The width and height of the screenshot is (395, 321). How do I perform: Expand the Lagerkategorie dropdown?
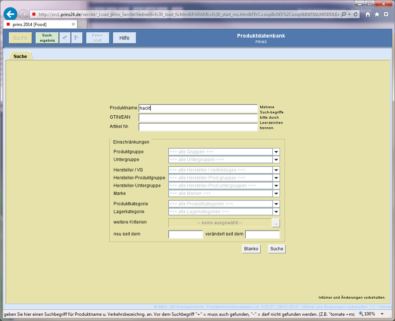[276, 212]
